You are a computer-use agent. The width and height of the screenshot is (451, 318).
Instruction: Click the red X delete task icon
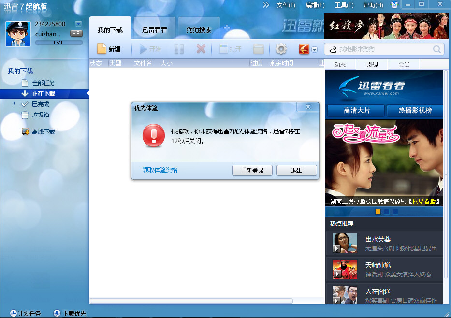(x=201, y=49)
